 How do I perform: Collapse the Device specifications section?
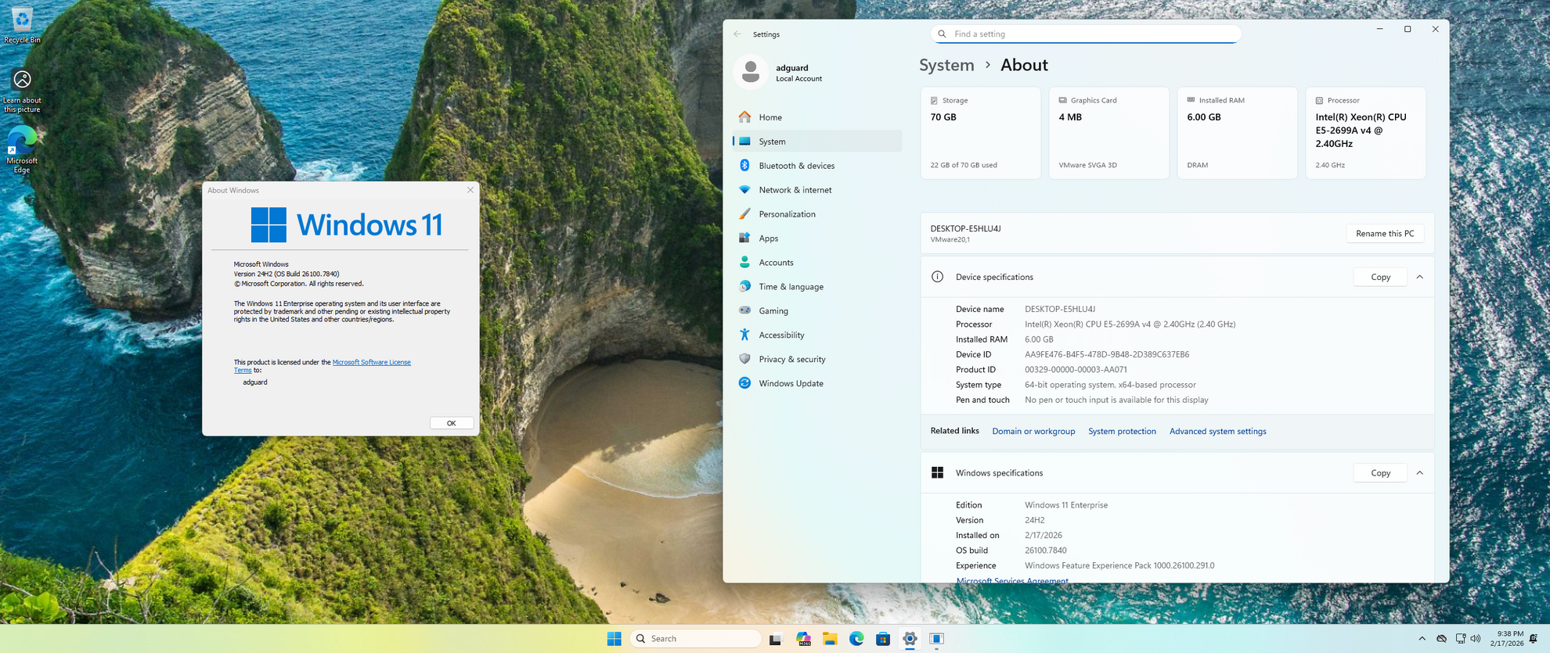(x=1419, y=277)
